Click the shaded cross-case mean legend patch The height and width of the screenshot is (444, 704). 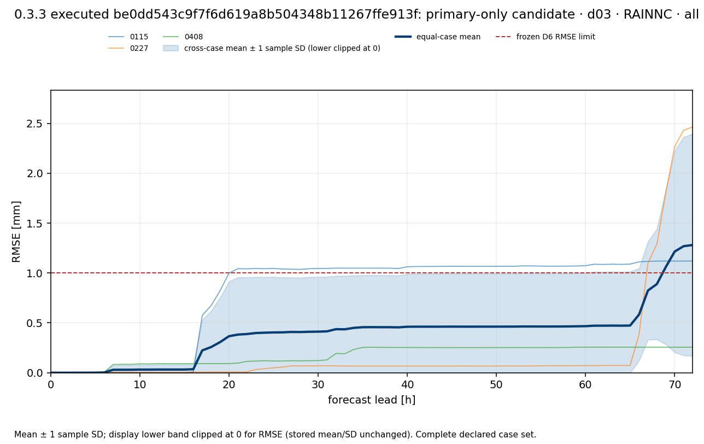click(x=171, y=49)
